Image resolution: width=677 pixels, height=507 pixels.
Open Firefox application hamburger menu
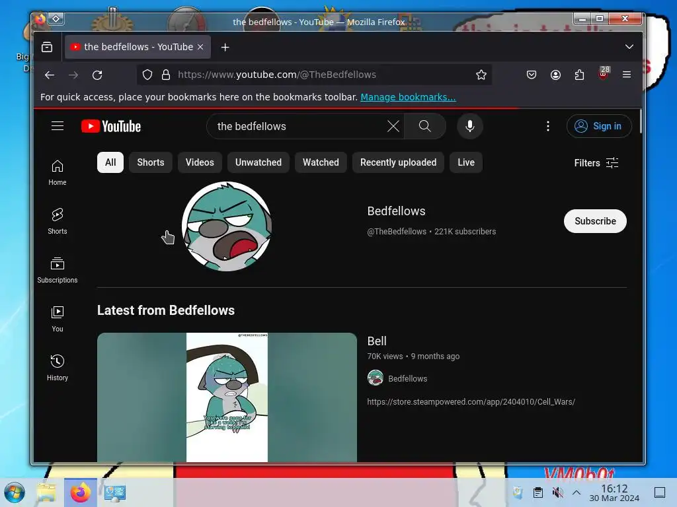pyautogui.click(x=627, y=75)
